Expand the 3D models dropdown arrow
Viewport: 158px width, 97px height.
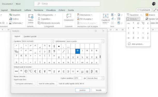(7, 23)
